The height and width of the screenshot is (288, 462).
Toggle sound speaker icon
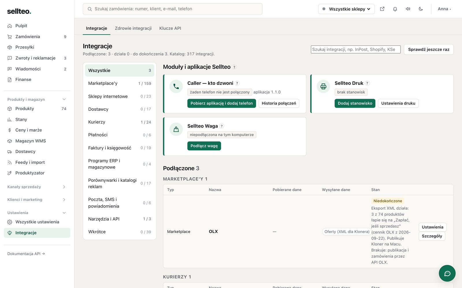(x=408, y=9)
